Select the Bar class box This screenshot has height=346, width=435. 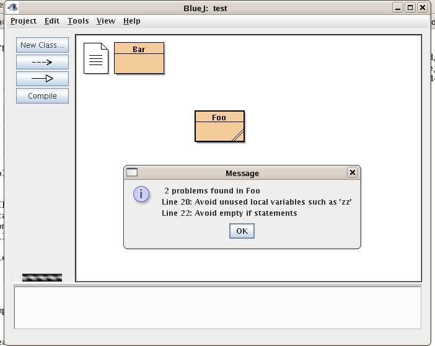(x=139, y=58)
